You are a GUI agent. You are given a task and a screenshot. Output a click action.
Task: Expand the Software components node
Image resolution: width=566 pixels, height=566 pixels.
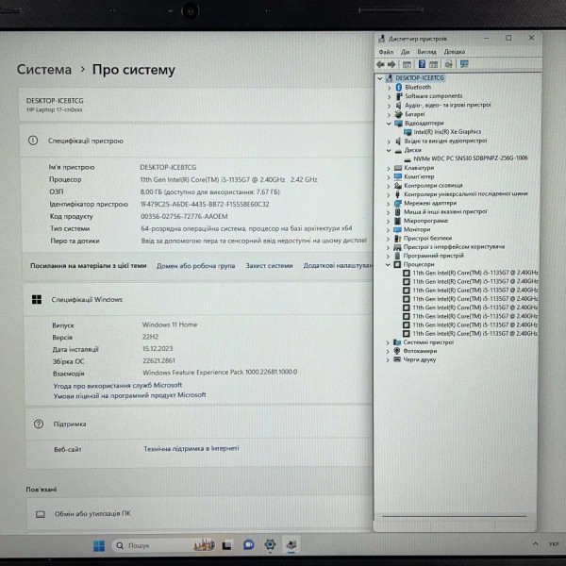[389, 96]
